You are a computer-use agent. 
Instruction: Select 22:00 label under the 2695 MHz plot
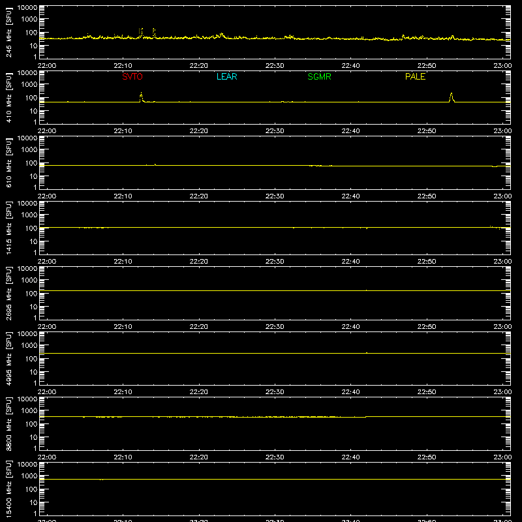[47, 327]
